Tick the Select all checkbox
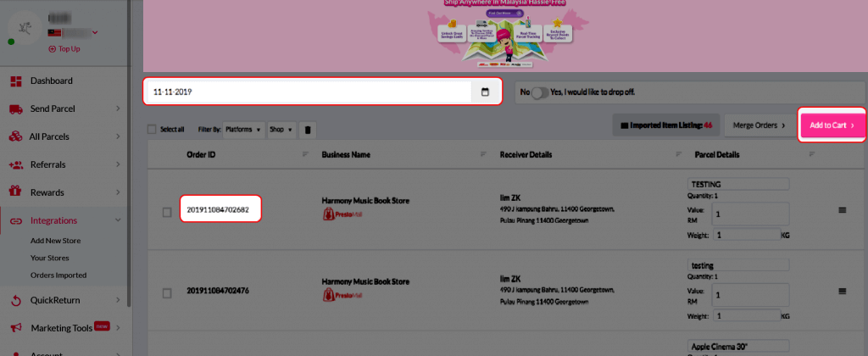This screenshot has height=356, width=868. coord(152,130)
